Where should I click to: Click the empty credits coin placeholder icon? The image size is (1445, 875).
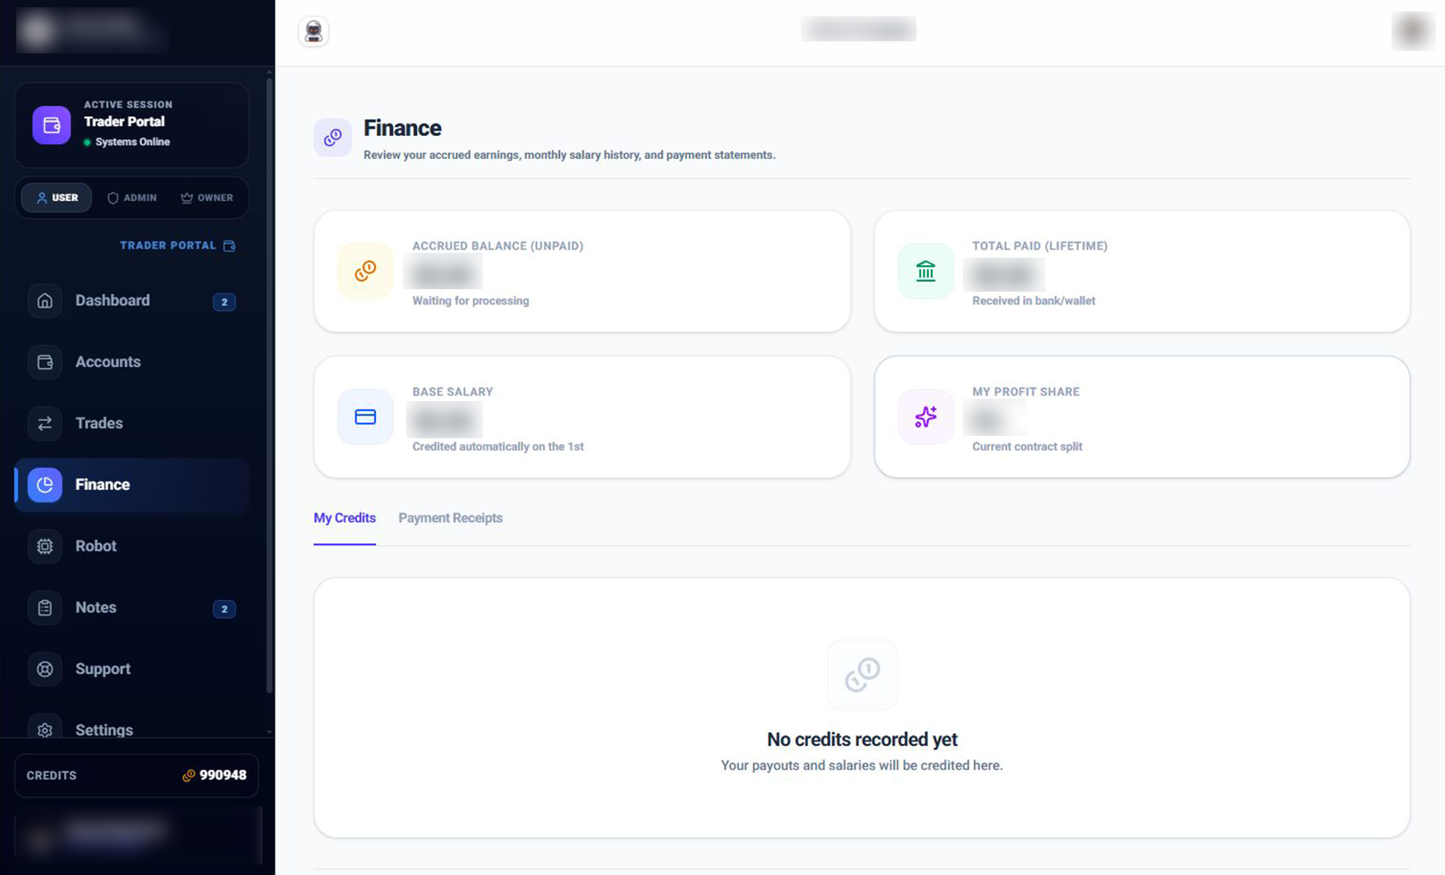862,675
